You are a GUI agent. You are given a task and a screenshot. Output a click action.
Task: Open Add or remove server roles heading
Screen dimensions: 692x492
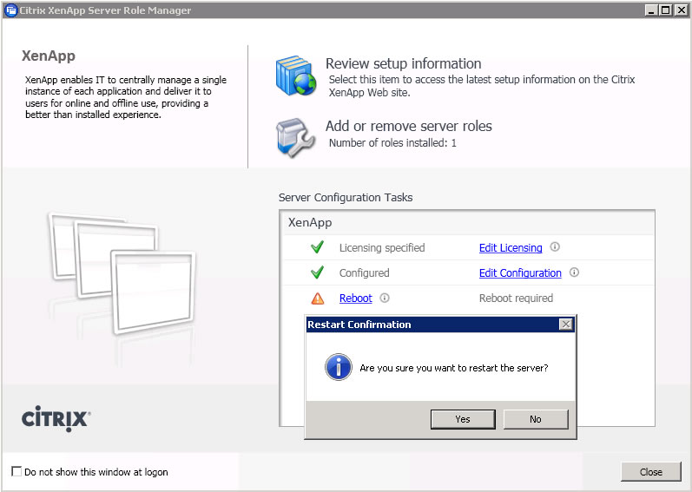click(x=409, y=126)
